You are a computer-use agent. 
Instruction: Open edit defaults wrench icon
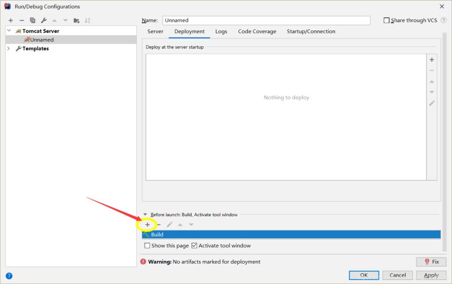tap(44, 20)
